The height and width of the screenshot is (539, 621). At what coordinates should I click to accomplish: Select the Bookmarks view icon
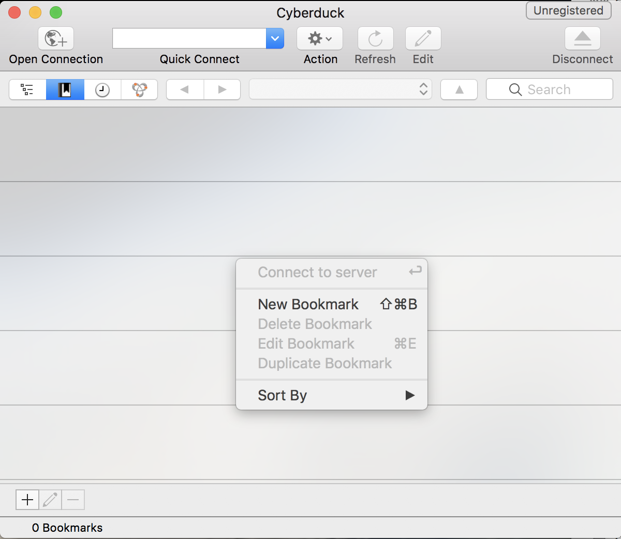coord(65,89)
